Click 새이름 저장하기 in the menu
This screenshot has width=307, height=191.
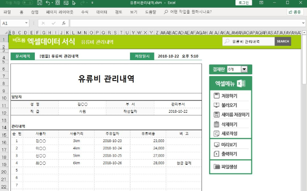231,115
